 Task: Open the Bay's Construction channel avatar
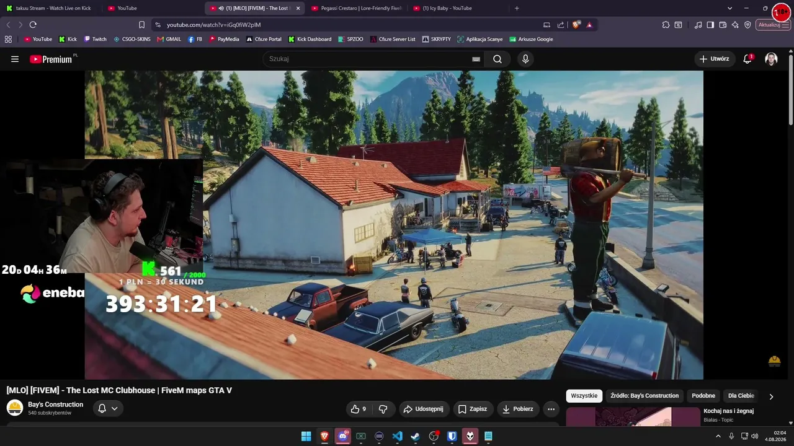click(15, 408)
